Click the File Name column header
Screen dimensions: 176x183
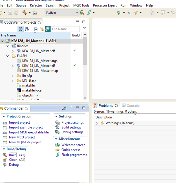tap(35, 35)
